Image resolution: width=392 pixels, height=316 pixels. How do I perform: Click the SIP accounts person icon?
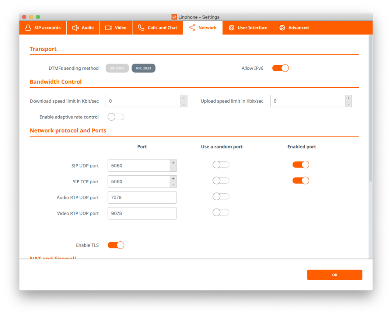(x=28, y=28)
